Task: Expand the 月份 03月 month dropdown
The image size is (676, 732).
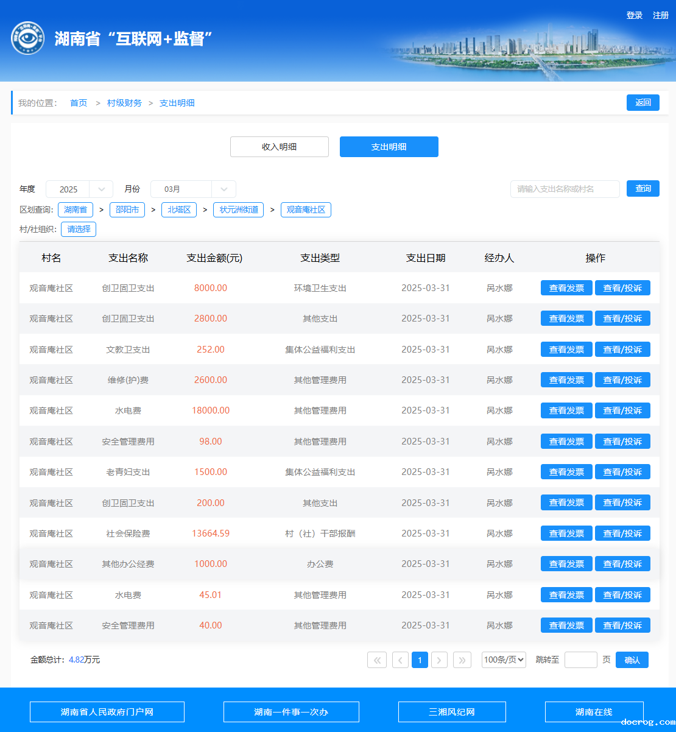Action: click(x=192, y=189)
